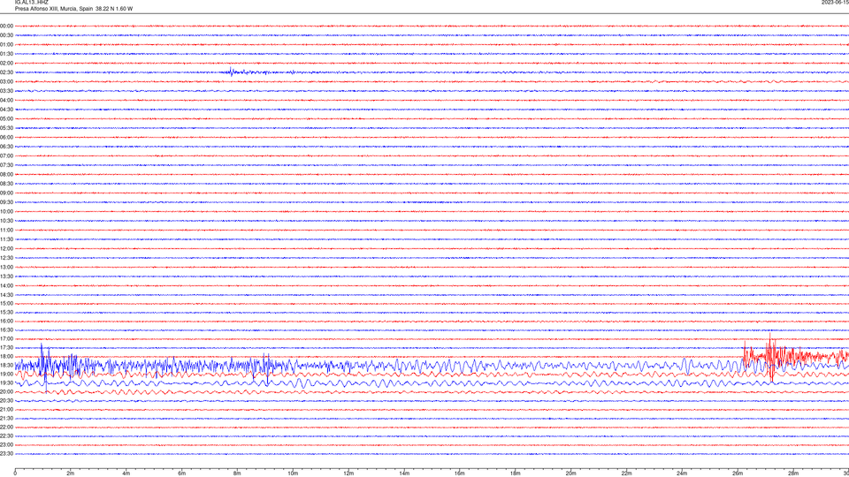Click the 02:30 time label

(6, 72)
